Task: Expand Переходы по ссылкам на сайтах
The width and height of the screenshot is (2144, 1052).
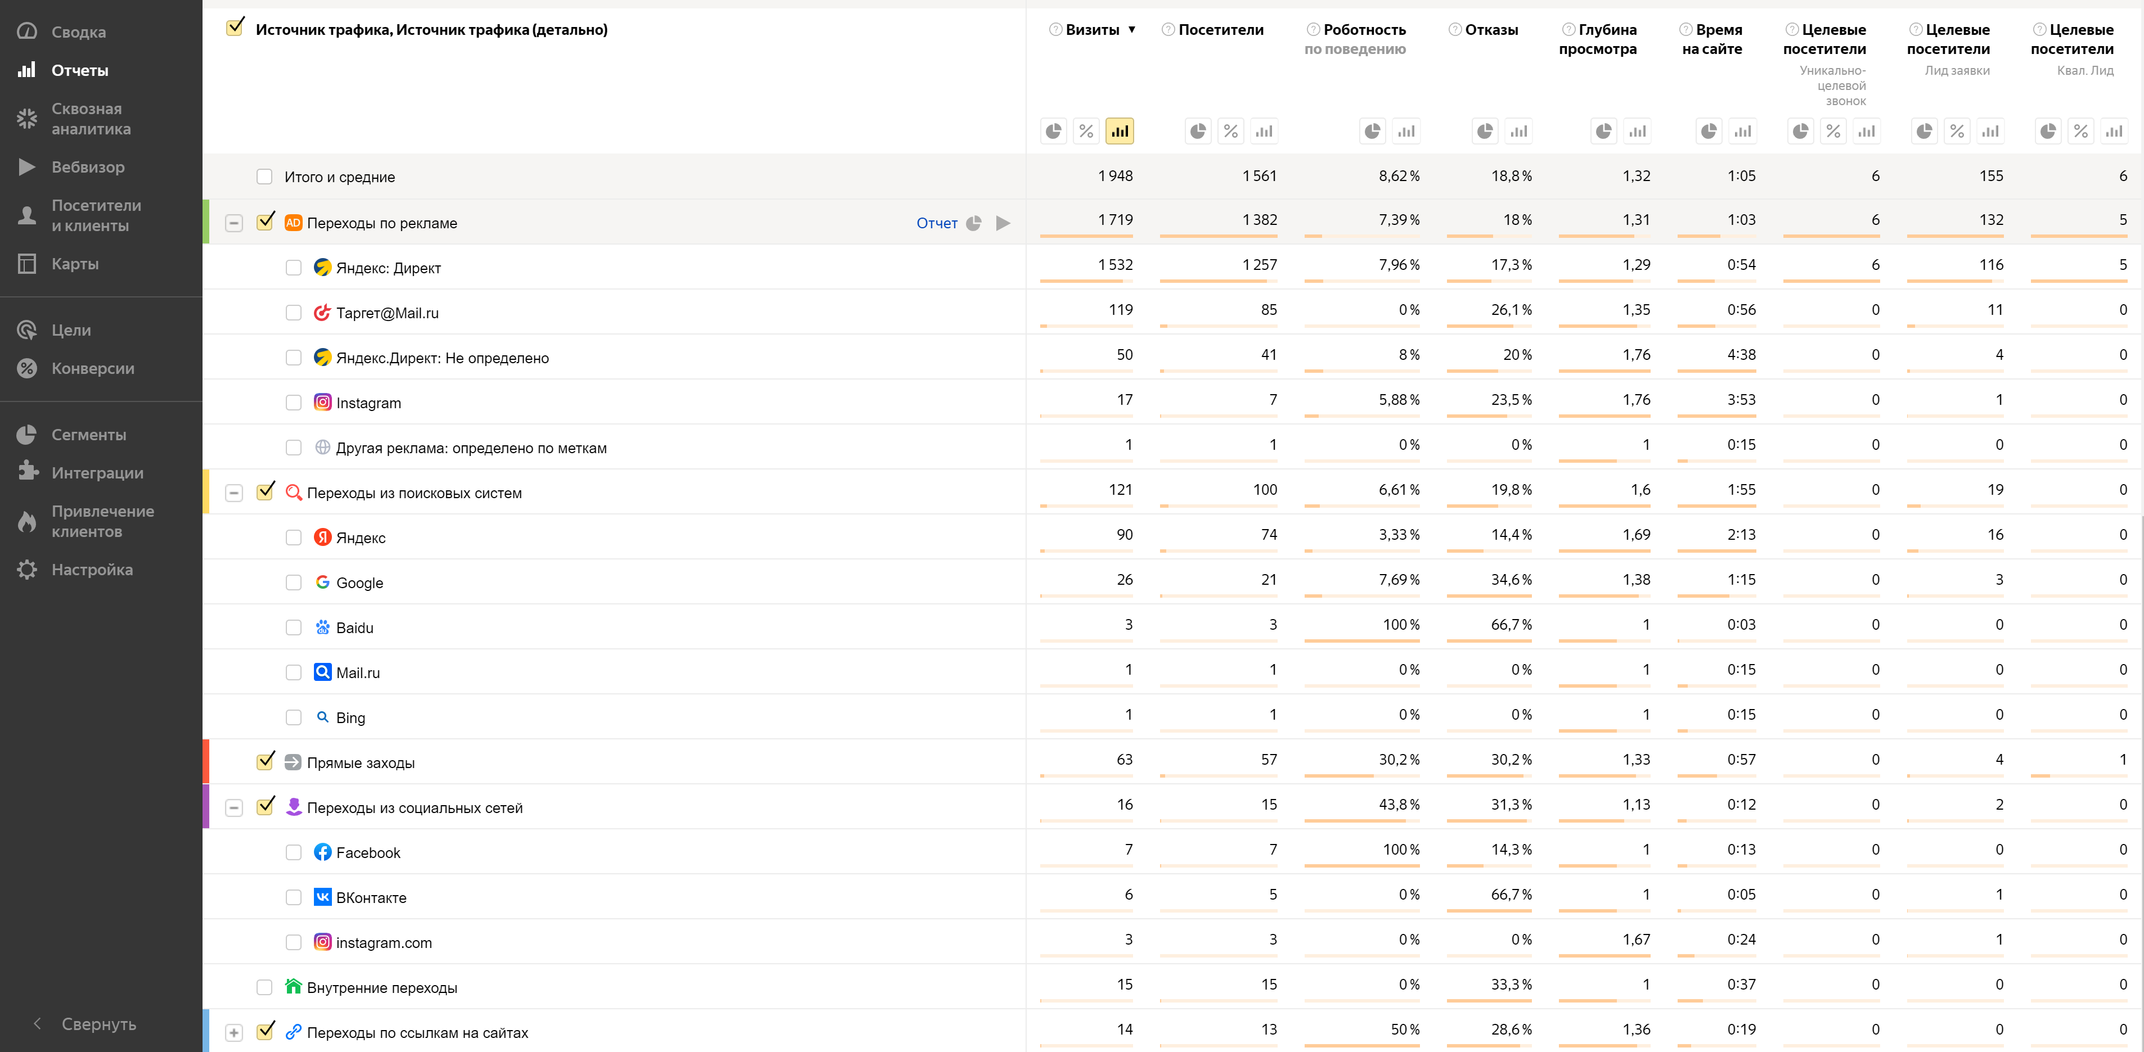Action: coord(234,1032)
